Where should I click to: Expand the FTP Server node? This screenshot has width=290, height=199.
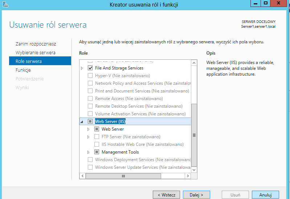point(88,137)
